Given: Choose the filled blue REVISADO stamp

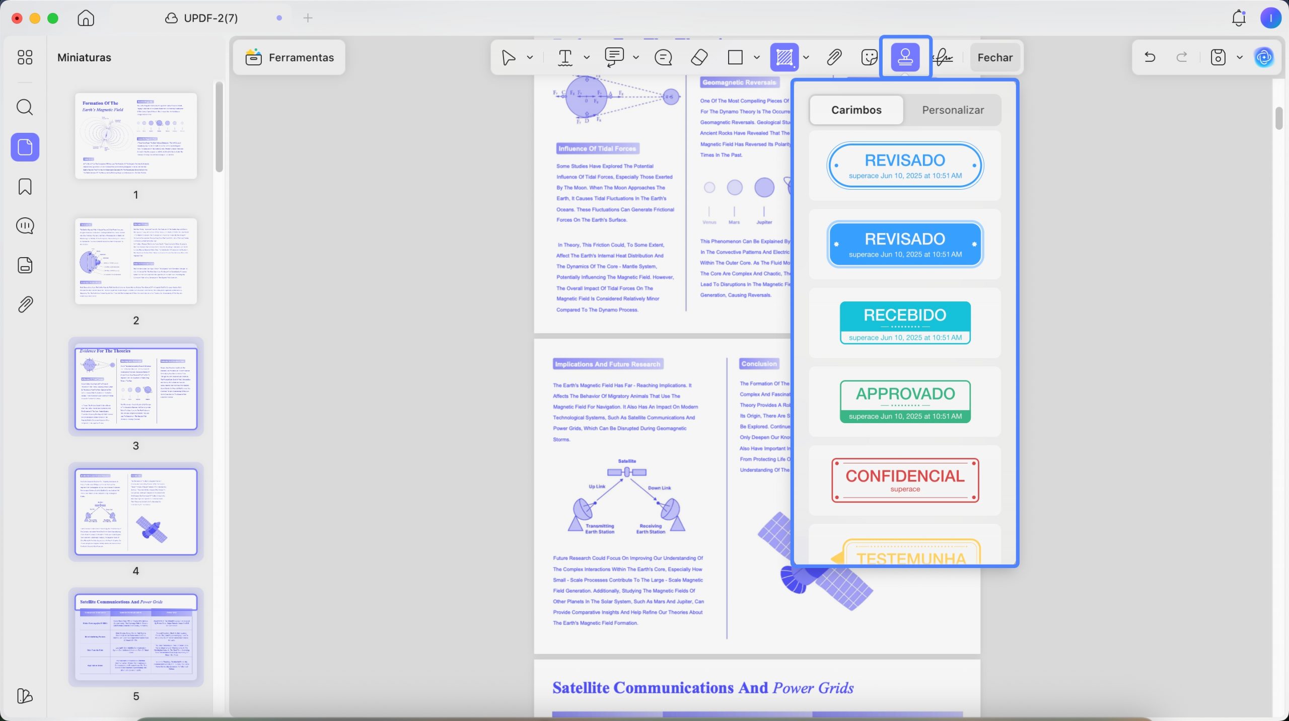Looking at the screenshot, I should [x=905, y=244].
